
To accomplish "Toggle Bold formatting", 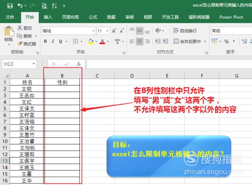I will (x=45, y=41).
